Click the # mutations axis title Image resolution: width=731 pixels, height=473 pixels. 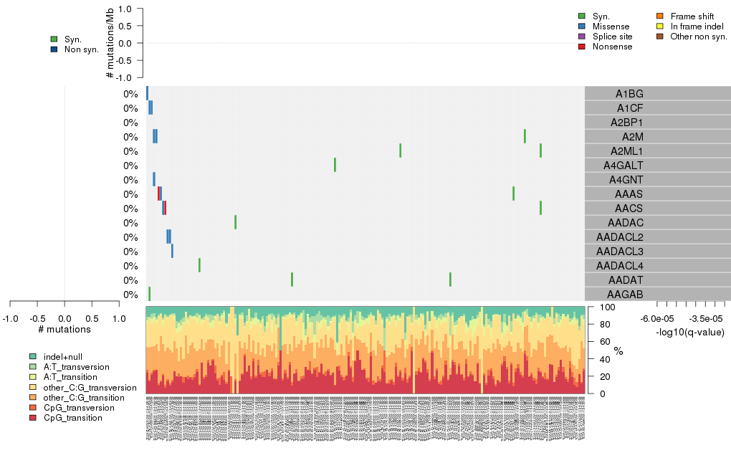(64, 330)
